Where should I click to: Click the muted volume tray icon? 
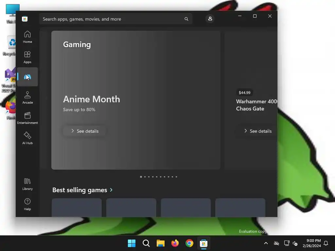pos(295,243)
